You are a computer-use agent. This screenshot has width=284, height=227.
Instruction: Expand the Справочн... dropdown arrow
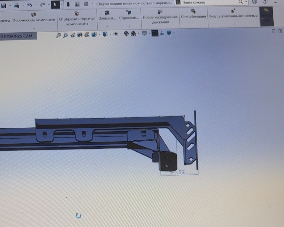pyautogui.click(x=129, y=26)
